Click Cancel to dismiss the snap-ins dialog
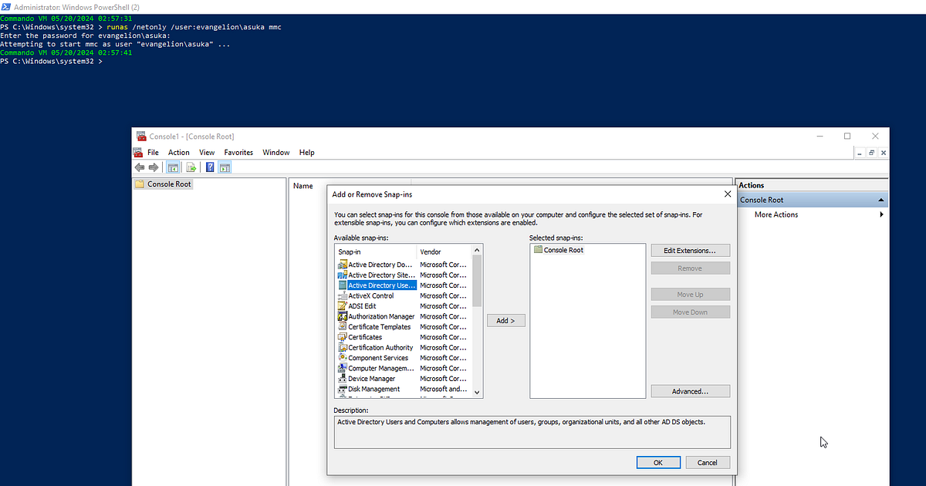The height and width of the screenshot is (486, 926). [708, 461]
